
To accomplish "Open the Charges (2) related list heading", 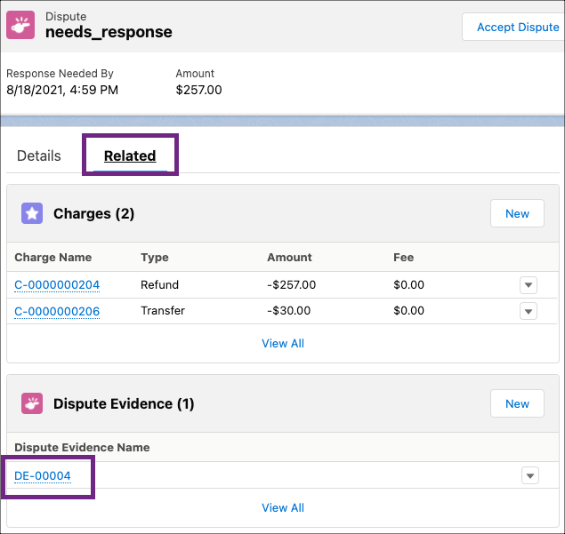I will pos(93,213).
